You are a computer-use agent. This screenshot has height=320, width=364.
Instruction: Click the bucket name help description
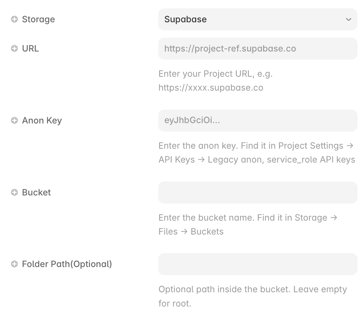point(248,225)
